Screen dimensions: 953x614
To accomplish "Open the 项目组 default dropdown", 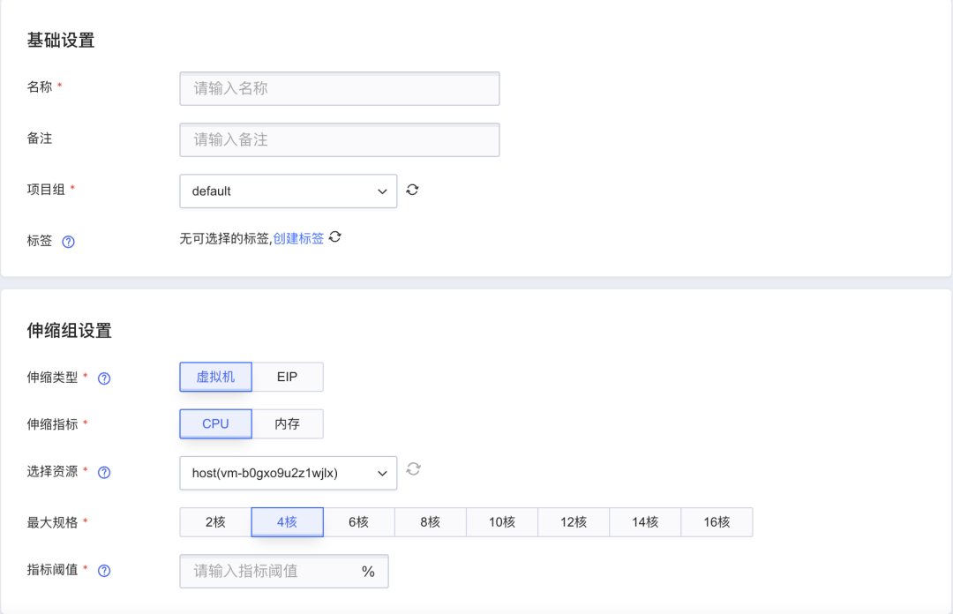I will point(289,191).
